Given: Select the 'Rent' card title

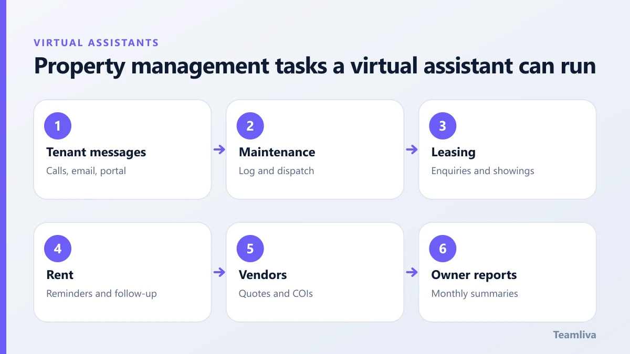Looking at the screenshot, I should (x=60, y=275).
